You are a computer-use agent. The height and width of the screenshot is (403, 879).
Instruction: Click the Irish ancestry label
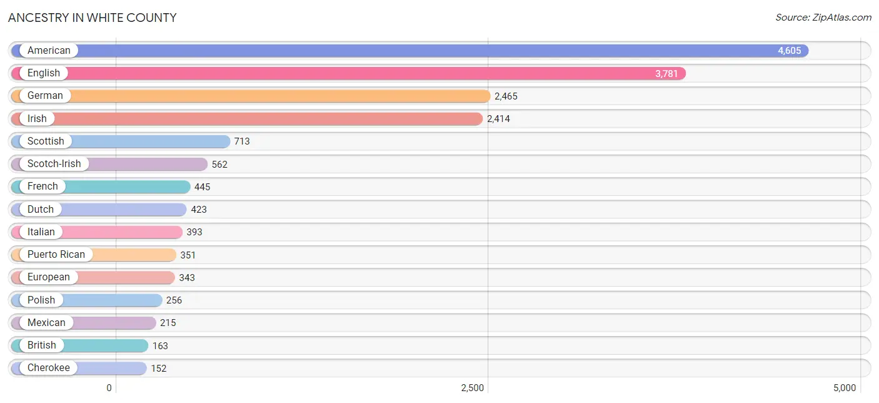coord(37,118)
